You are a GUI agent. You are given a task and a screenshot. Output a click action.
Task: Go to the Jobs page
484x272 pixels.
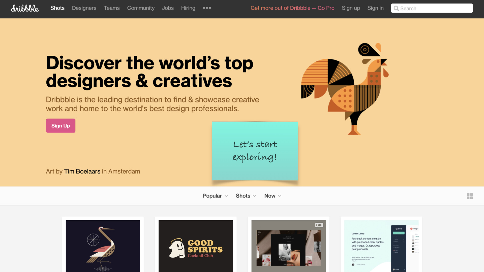(x=168, y=8)
